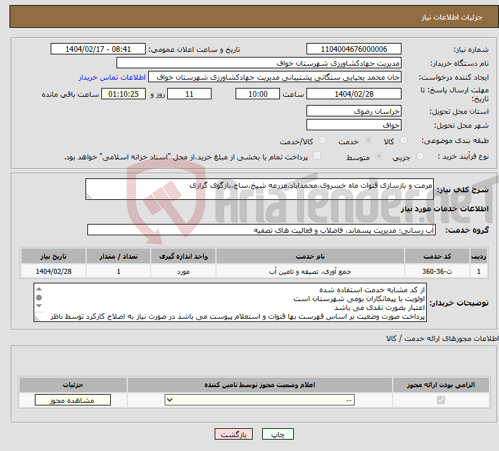Click column header واحد اندازه گیری

pos(183,256)
